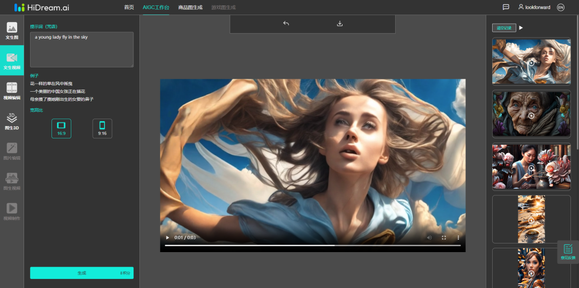Go to 首页 home page
The image size is (579, 288).
(x=129, y=8)
